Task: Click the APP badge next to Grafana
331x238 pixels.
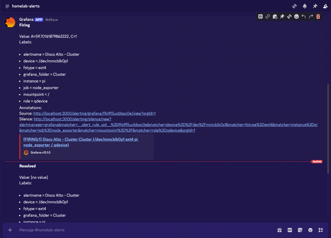Action: click(x=39, y=20)
